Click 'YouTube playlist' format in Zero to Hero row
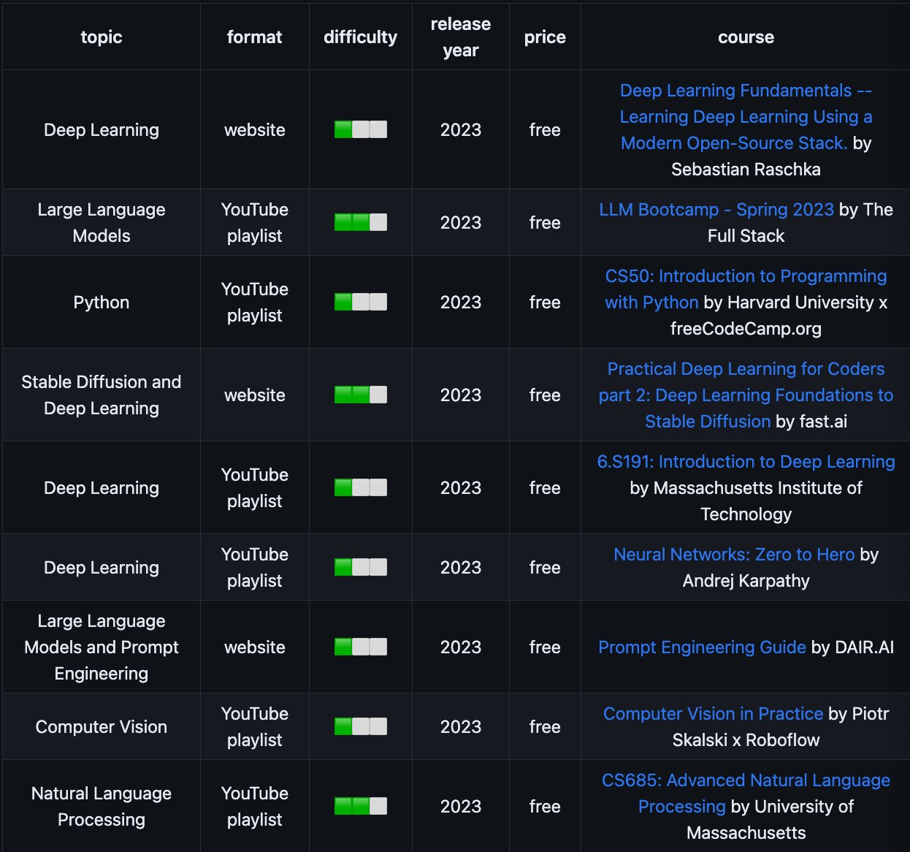The height and width of the screenshot is (852, 910). (x=255, y=568)
